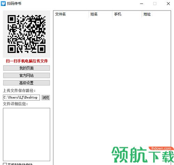Click the 上传文件保存路径 label
This screenshot has height=165, width=174.
pyautogui.click(x=19, y=90)
